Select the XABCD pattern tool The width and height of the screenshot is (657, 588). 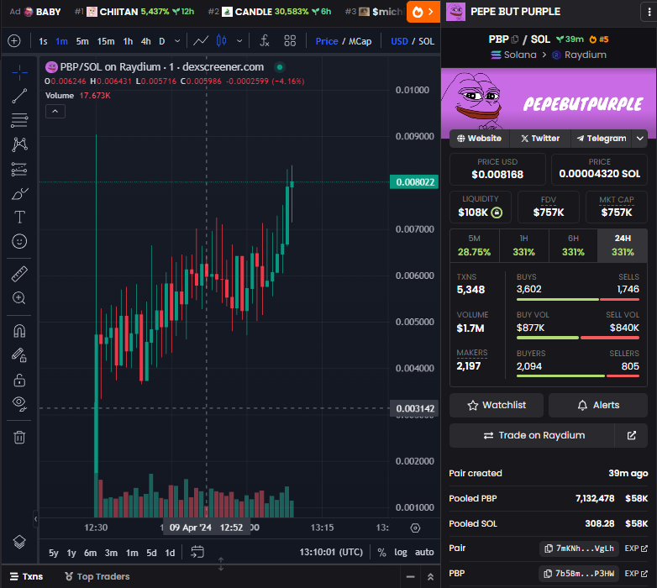click(x=19, y=144)
